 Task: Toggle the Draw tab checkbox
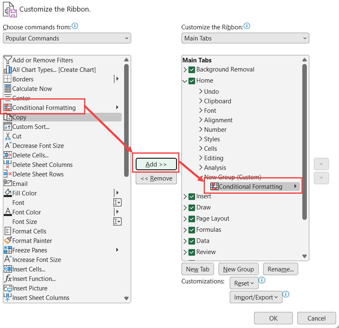[x=192, y=207]
